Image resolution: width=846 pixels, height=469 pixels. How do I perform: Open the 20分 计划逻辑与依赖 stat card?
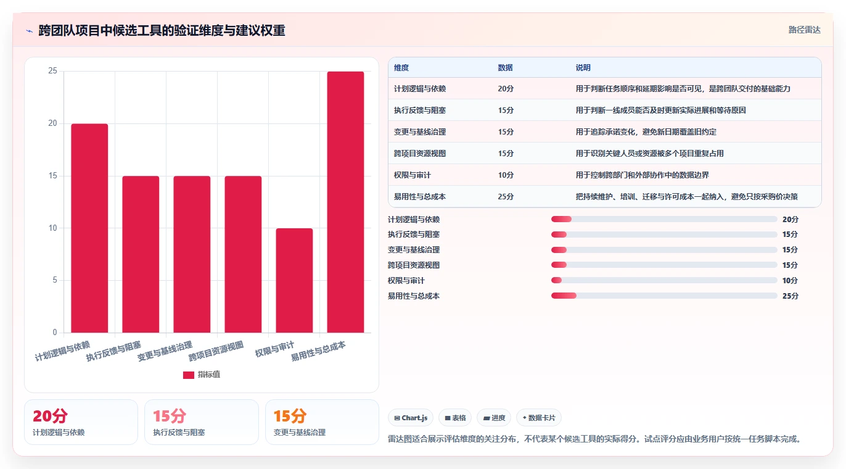[x=81, y=422]
